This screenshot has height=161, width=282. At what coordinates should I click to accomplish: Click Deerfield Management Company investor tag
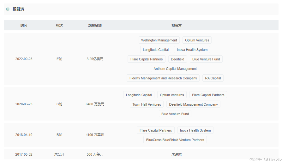tap(193, 104)
